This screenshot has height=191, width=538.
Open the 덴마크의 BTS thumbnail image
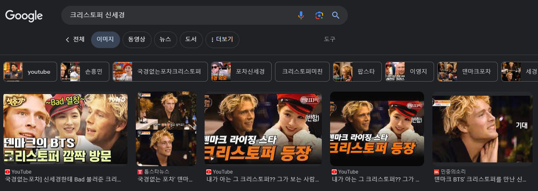pos(65,129)
